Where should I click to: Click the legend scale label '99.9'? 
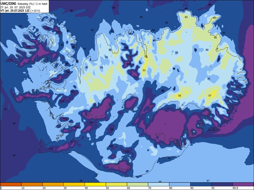coord(235,188)
